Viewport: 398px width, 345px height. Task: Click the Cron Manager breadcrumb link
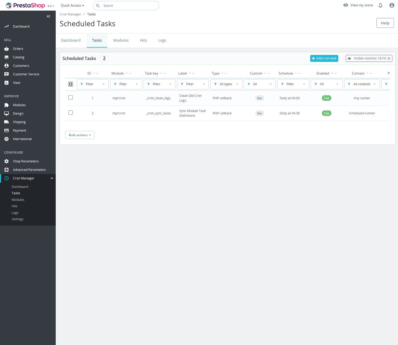coord(70,14)
